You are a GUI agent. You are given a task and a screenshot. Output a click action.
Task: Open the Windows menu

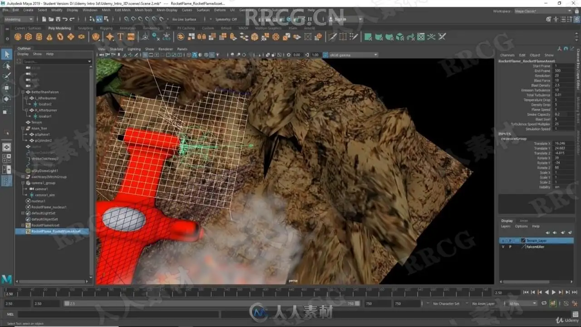tap(90, 10)
